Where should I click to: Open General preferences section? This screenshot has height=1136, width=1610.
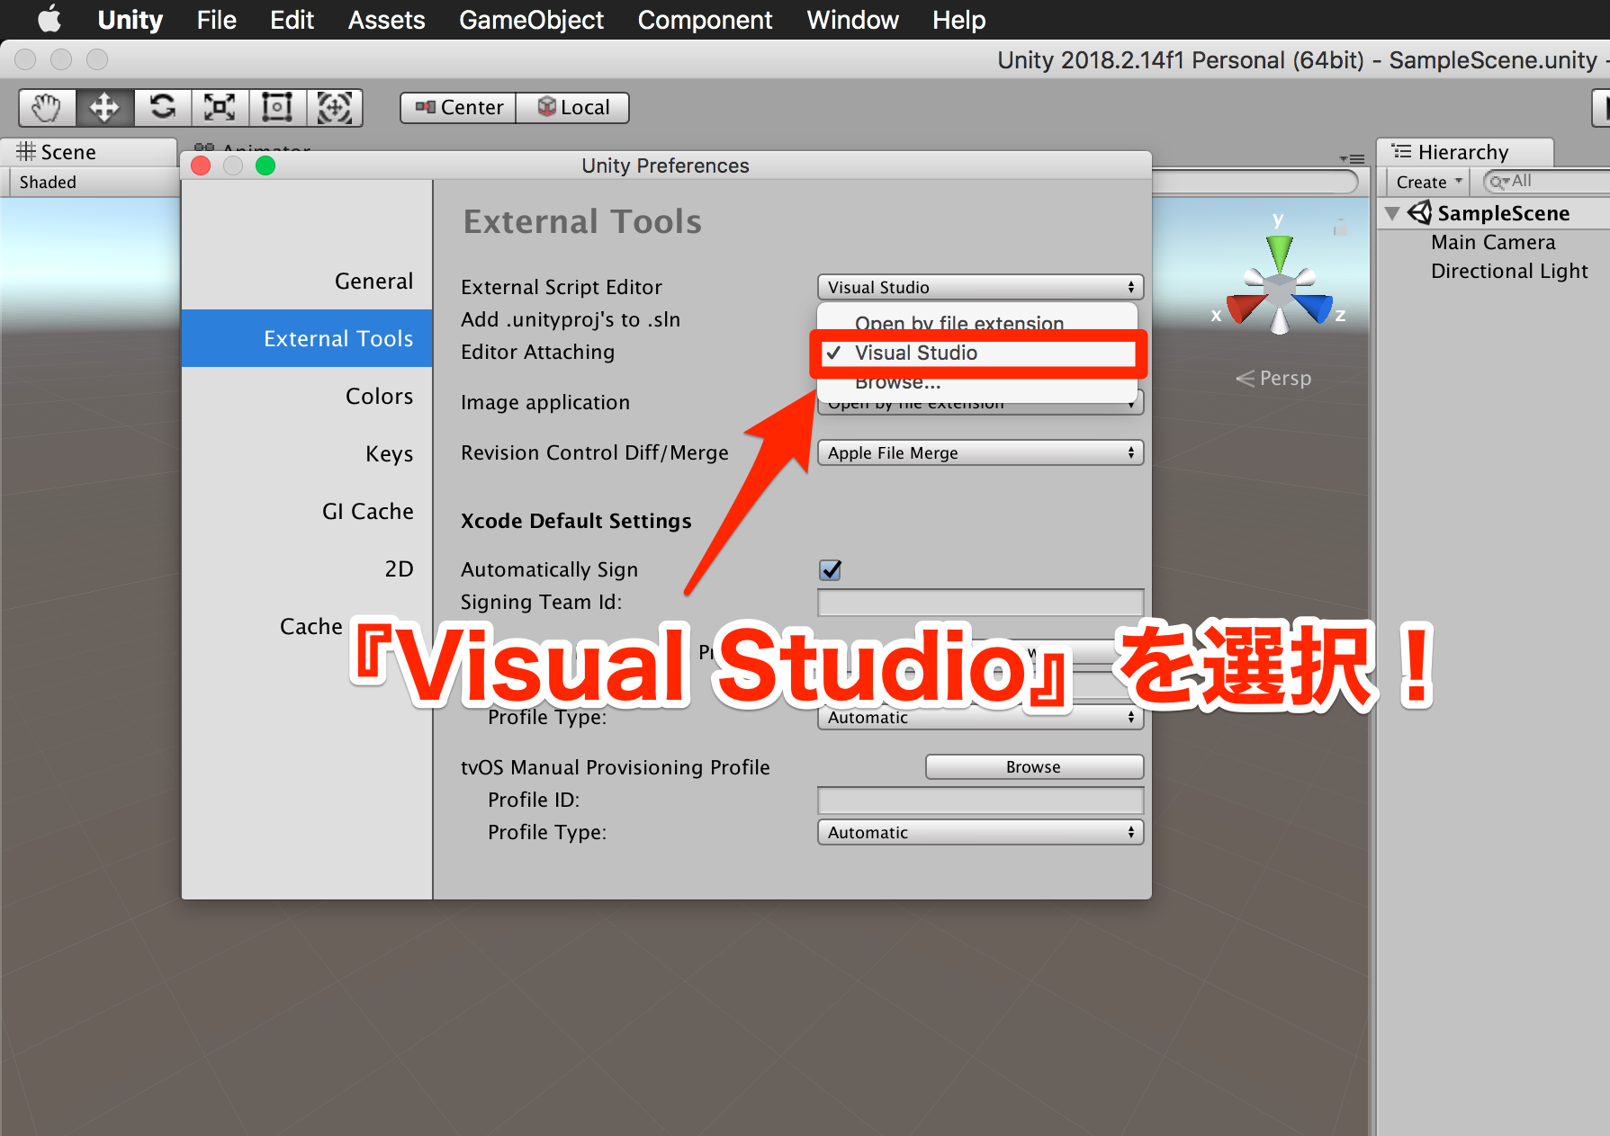(307, 282)
